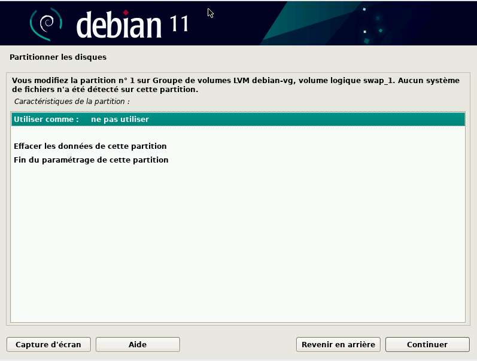Click the Debian swirl logo
The image size is (477, 361).
(46, 23)
